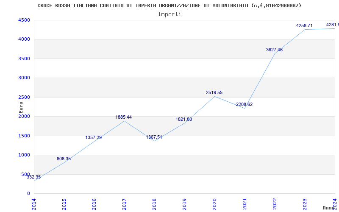Click x-axis year 2023
339x212 pixels.
coord(305,204)
